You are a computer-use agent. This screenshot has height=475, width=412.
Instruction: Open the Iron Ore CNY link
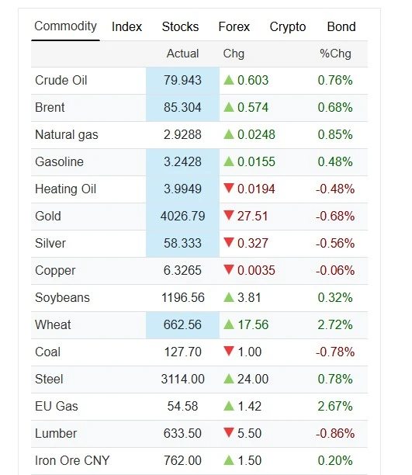72,460
